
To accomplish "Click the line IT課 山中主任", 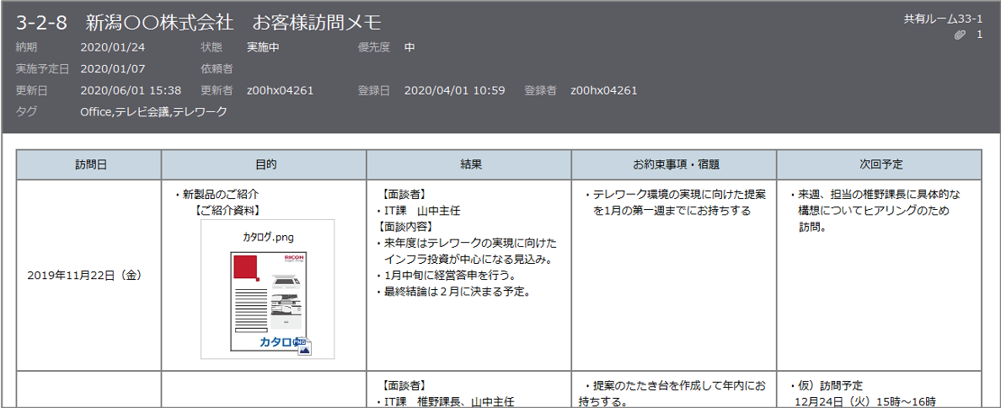I will coord(419,209).
